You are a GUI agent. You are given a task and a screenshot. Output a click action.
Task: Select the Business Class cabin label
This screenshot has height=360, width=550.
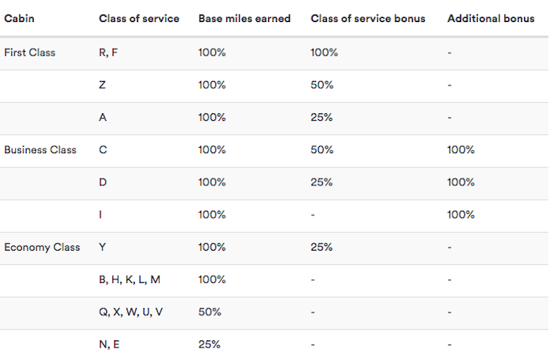40,150
